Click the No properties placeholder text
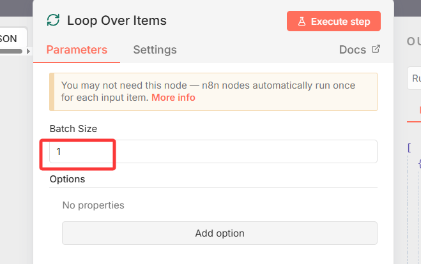Image resolution: width=421 pixels, height=264 pixels. pos(93,205)
